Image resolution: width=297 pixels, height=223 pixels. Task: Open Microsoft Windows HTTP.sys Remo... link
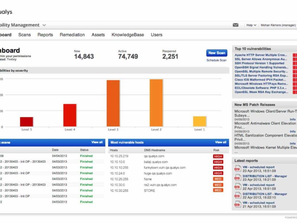tap(261, 84)
